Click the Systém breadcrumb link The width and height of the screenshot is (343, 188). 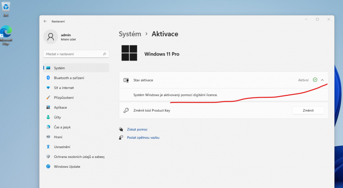click(x=130, y=34)
